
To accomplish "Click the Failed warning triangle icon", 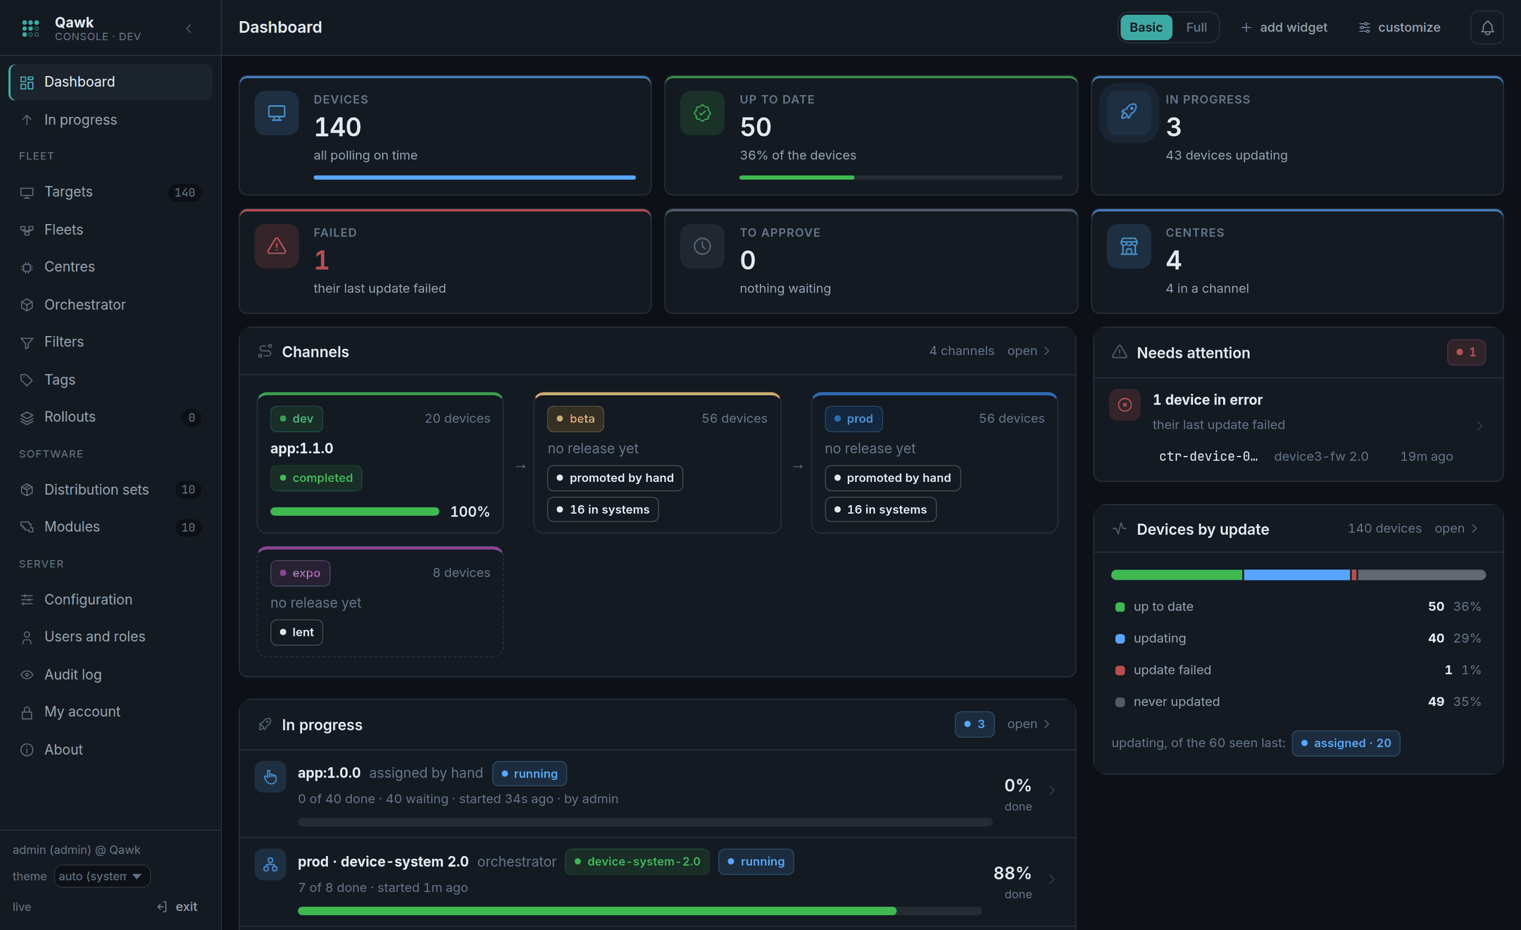I will 277,246.
